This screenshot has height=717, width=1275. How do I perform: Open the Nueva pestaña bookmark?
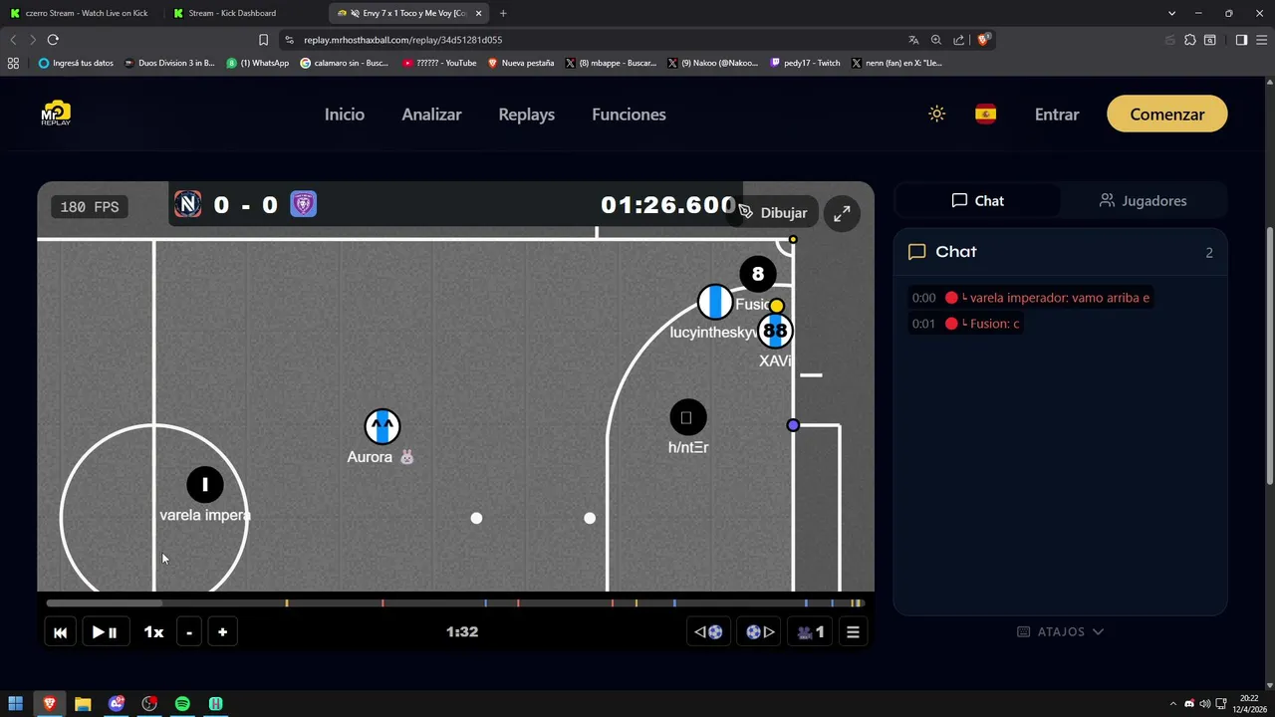click(x=520, y=63)
